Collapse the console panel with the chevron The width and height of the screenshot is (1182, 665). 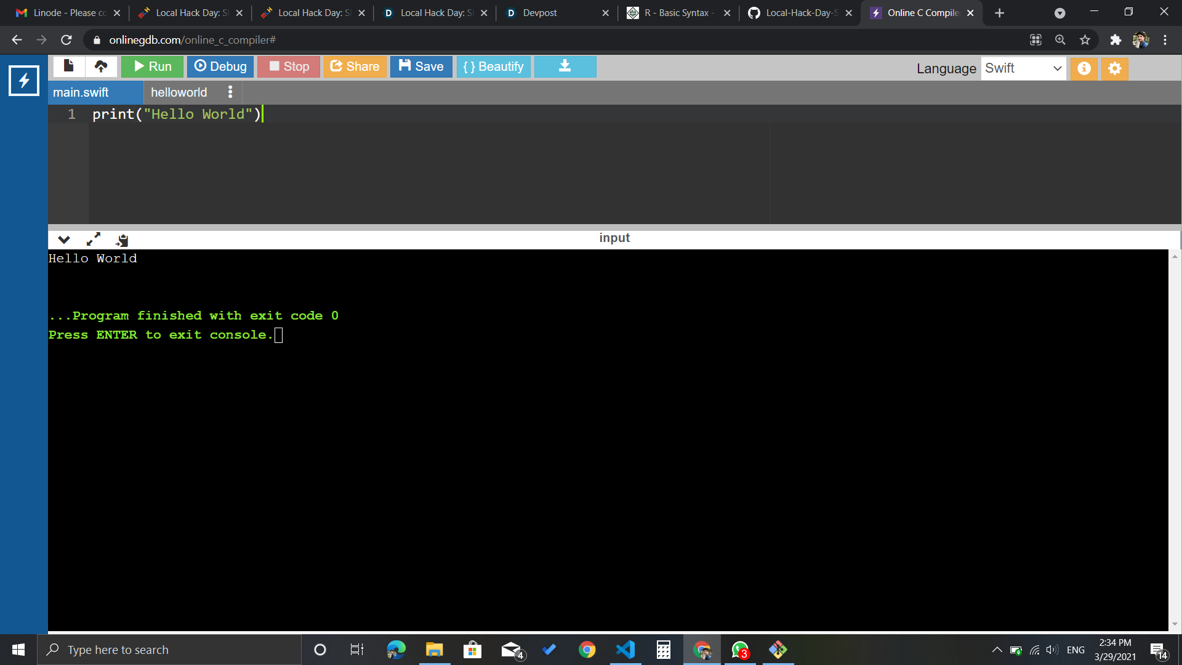[64, 240]
